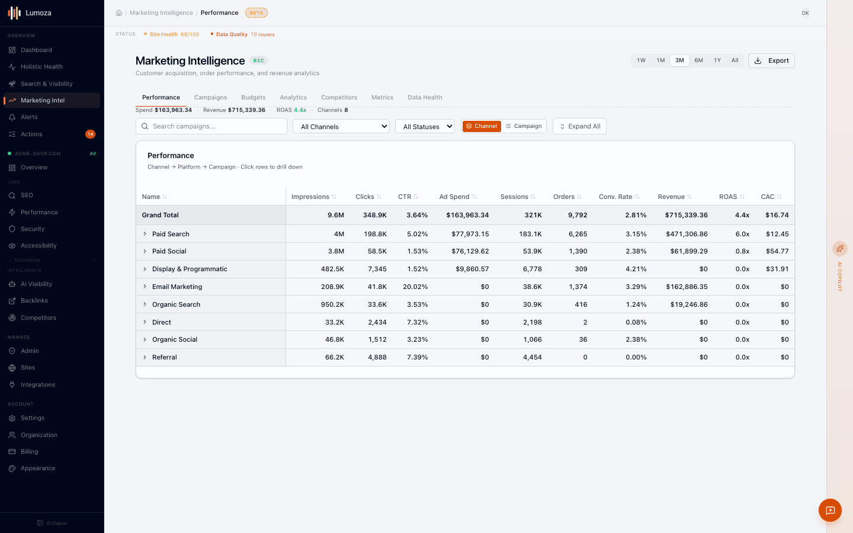Expand the Referral row
This screenshot has width=853, height=533.
(x=145, y=357)
